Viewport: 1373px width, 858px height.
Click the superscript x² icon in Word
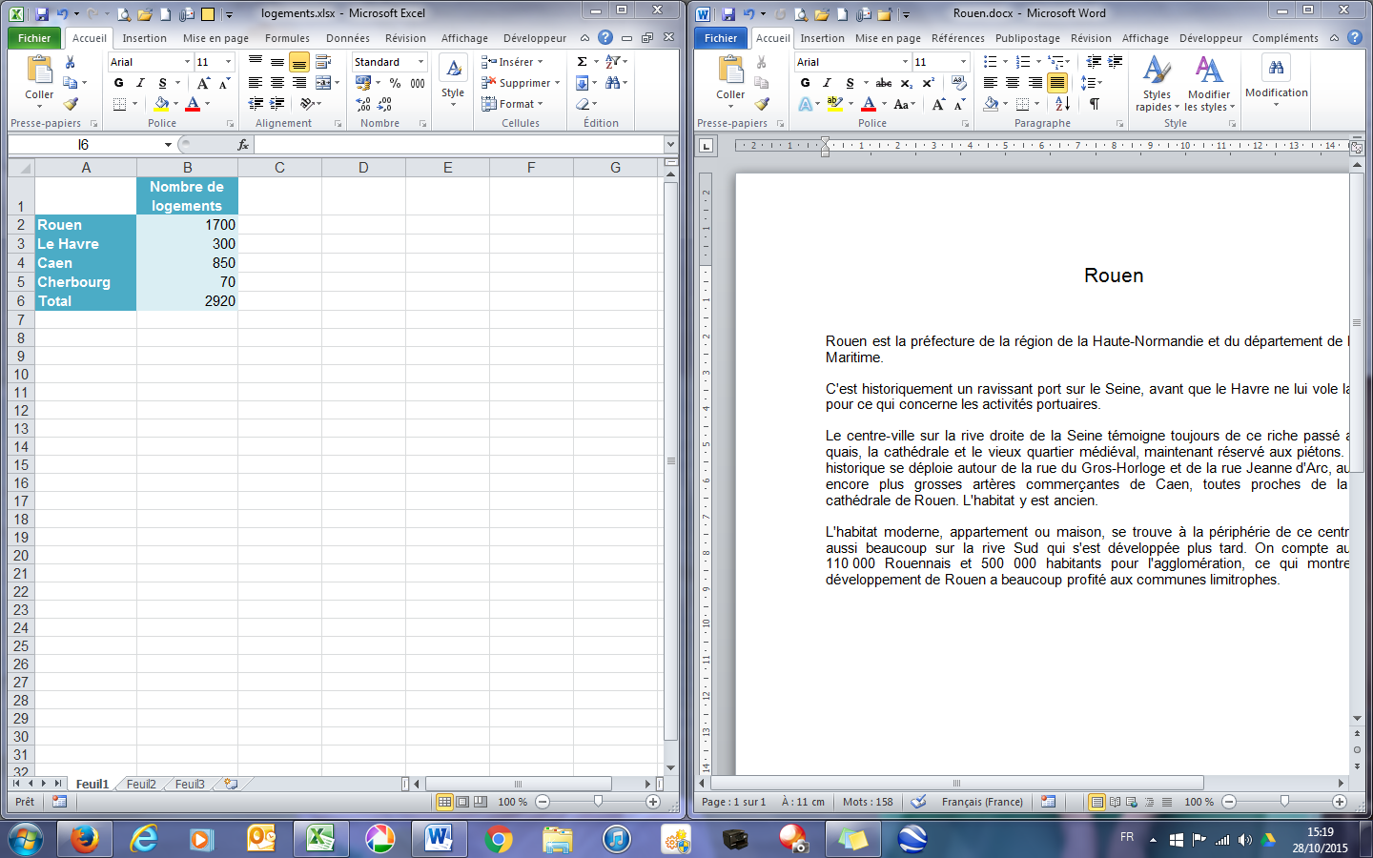point(929,81)
